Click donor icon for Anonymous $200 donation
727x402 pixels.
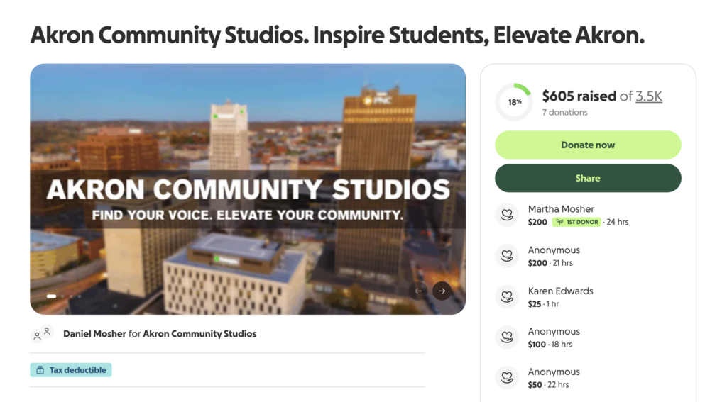click(x=506, y=255)
